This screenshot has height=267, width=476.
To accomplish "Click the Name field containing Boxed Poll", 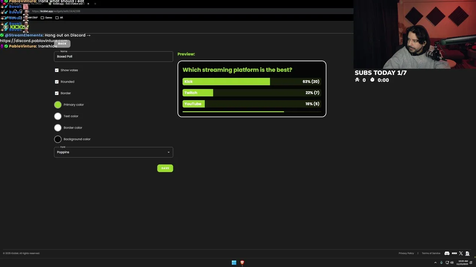I will click(x=113, y=56).
